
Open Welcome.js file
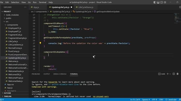(x=13, y=61)
